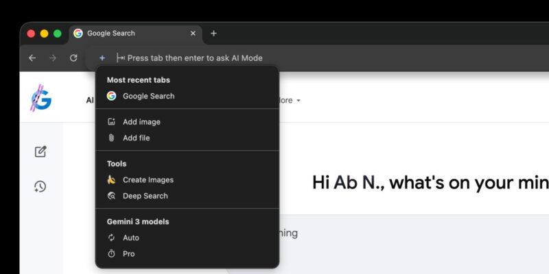Choose Deep Search tool
549x274 pixels.
tap(187, 196)
